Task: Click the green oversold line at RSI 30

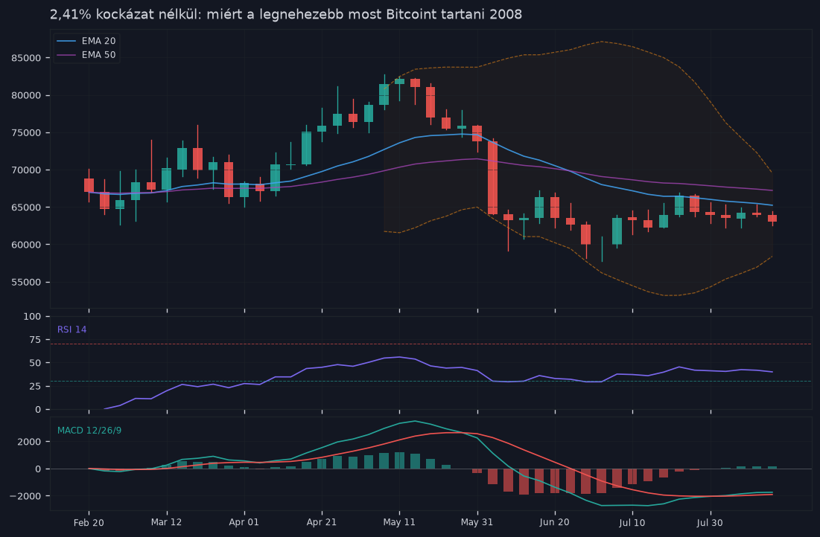Action: click(x=430, y=382)
